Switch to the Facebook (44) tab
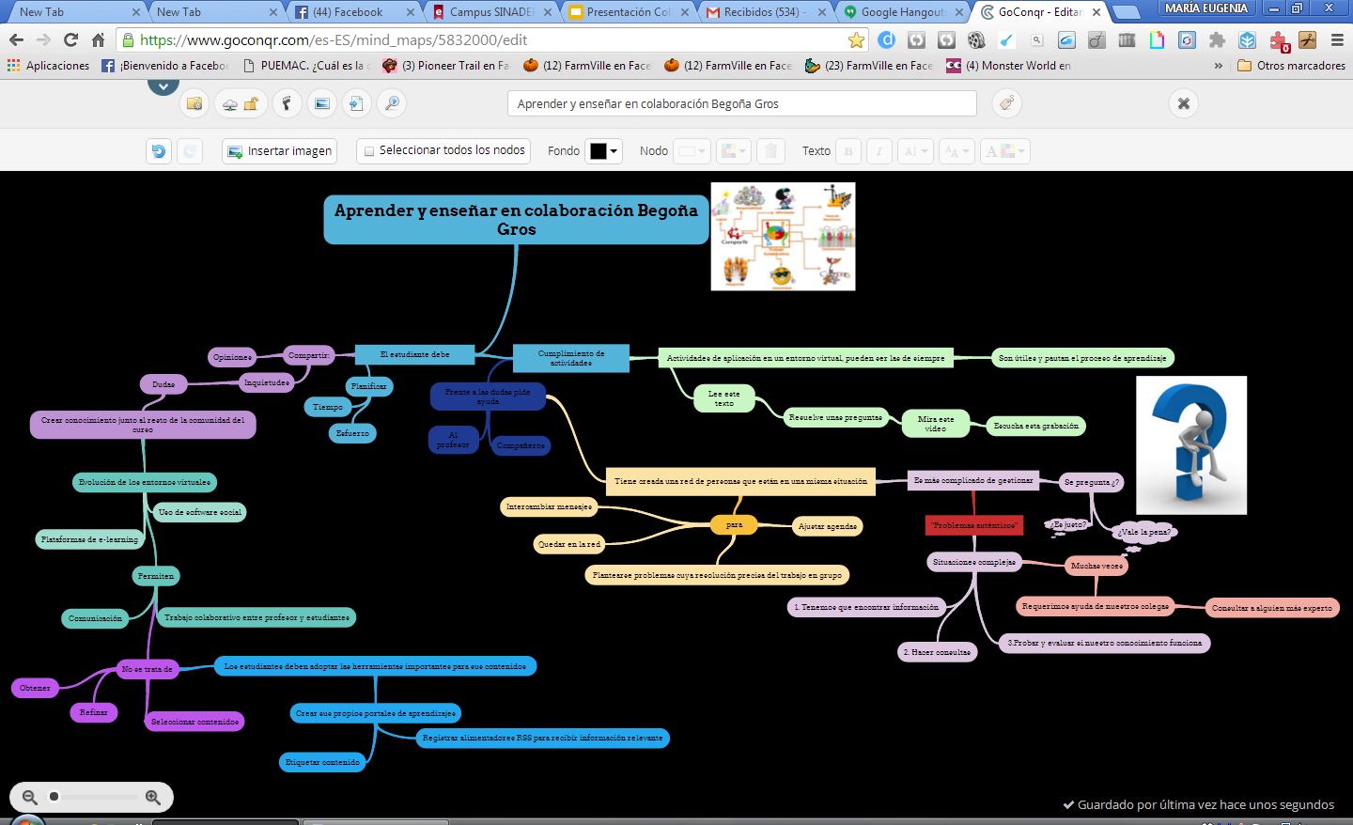 pos(352,12)
